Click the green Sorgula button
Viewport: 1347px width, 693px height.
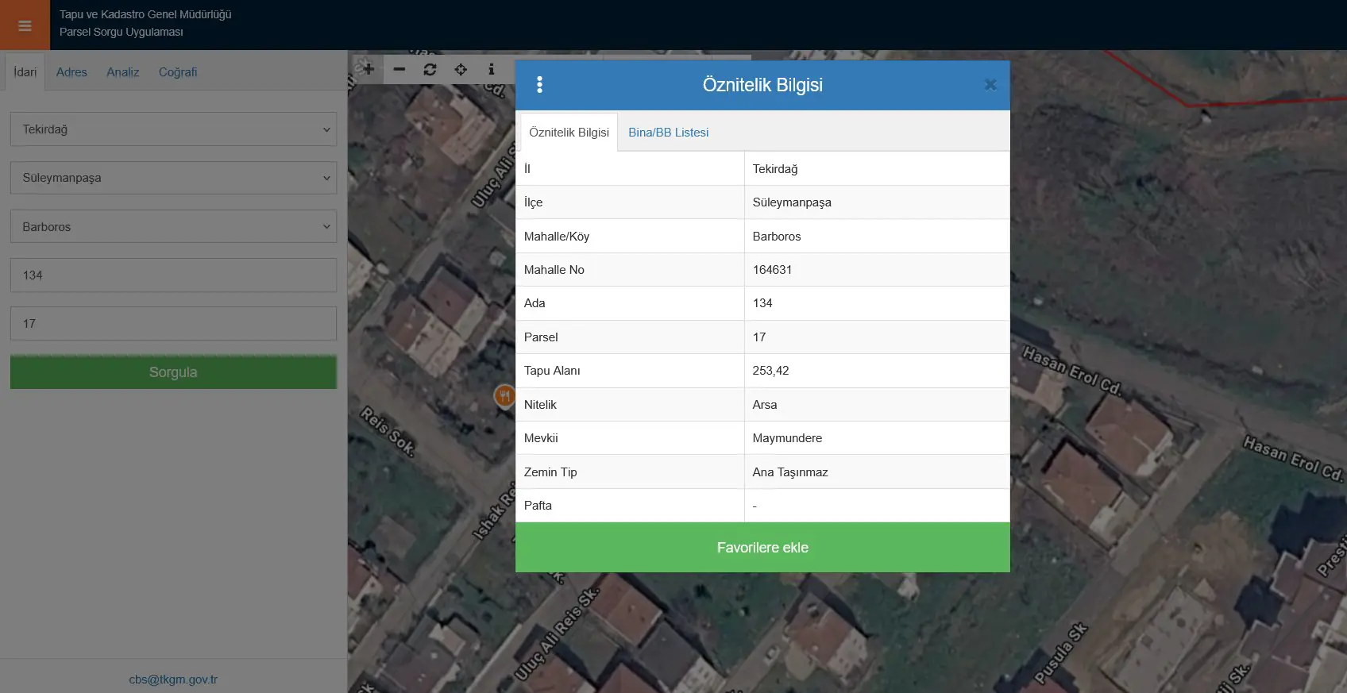173,372
